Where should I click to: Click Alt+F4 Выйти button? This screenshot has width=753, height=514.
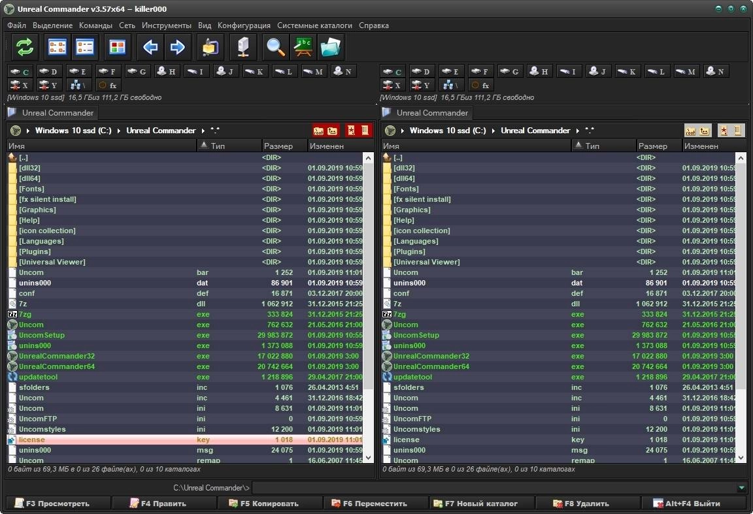coord(694,504)
